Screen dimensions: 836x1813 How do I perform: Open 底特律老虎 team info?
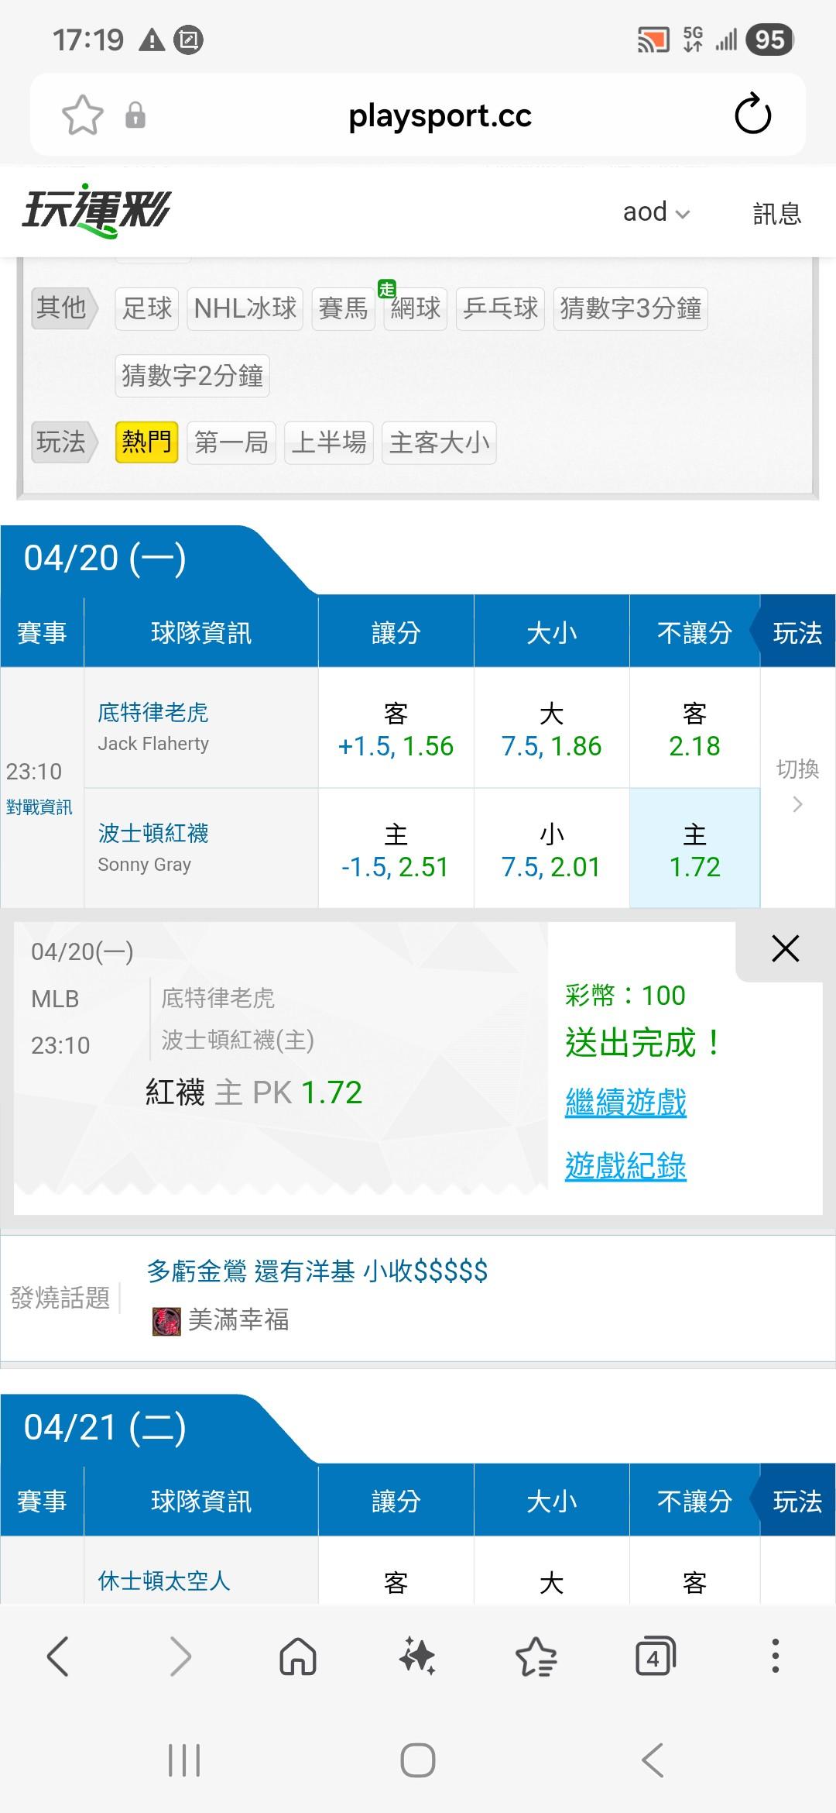click(152, 712)
